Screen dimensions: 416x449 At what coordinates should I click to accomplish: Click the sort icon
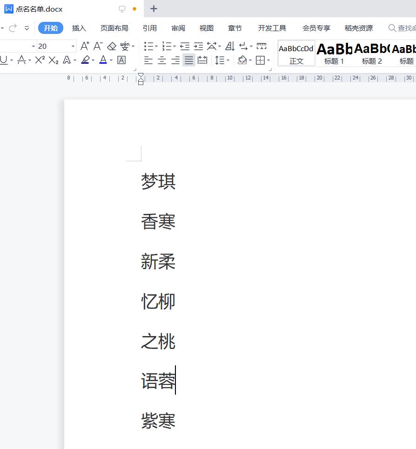(230, 46)
